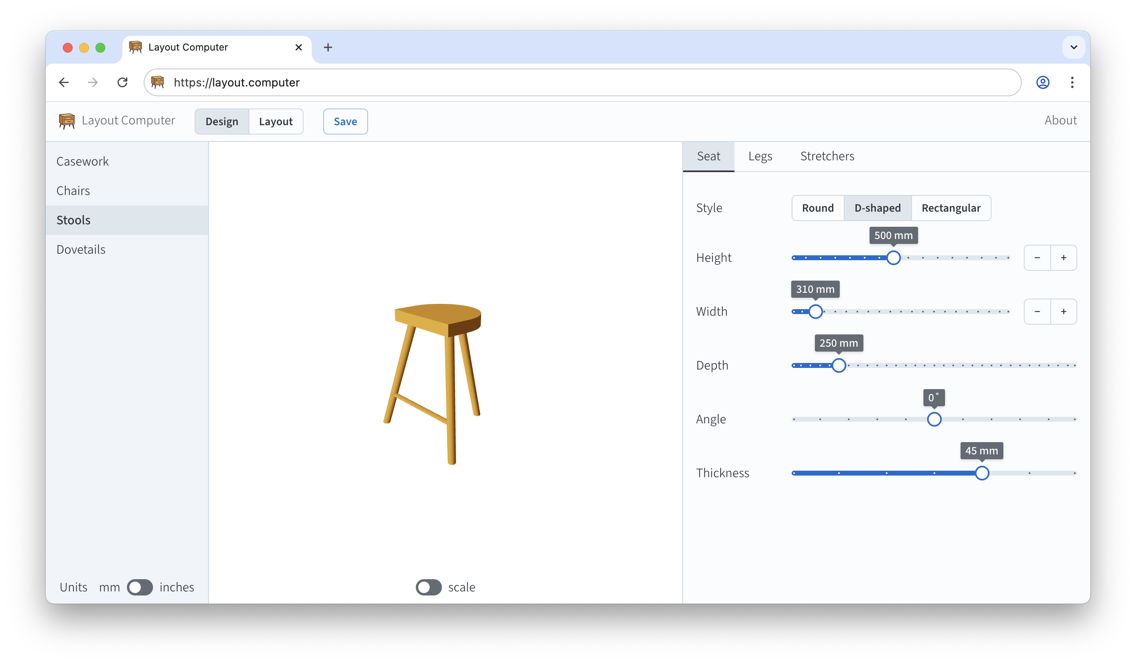
Task: Select the Round seat style
Action: point(817,208)
